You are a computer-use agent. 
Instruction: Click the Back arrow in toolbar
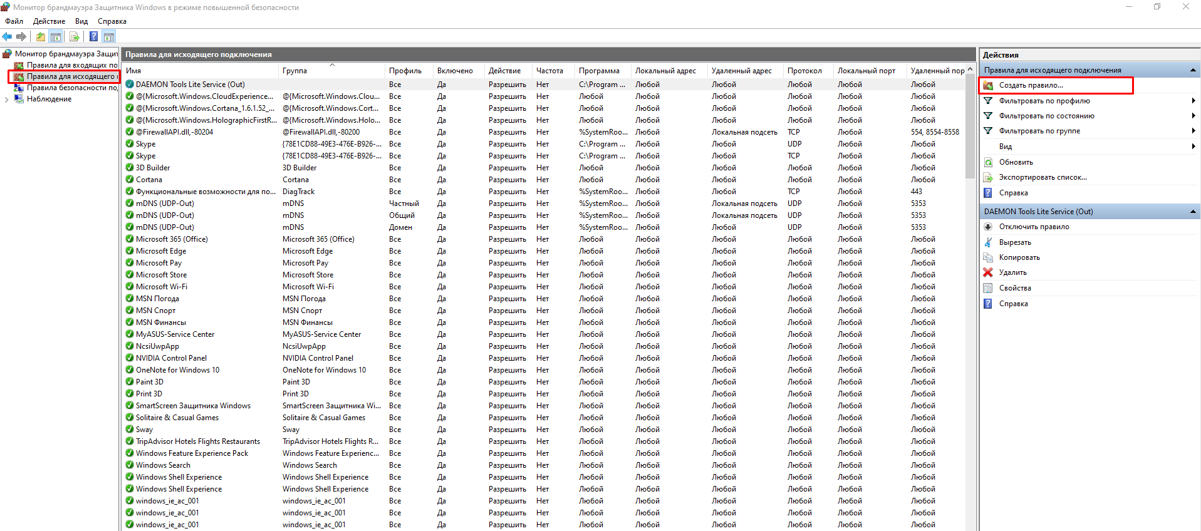(x=7, y=36)
